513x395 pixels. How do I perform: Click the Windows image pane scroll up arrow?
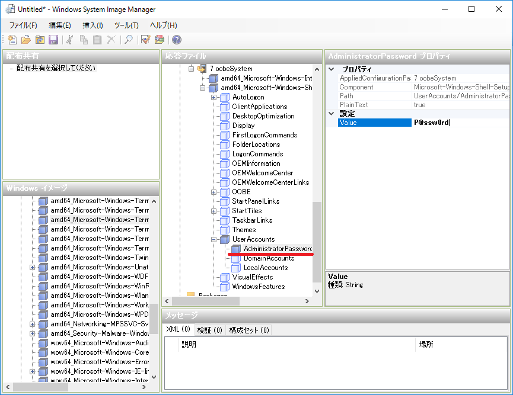coord(154,201)
